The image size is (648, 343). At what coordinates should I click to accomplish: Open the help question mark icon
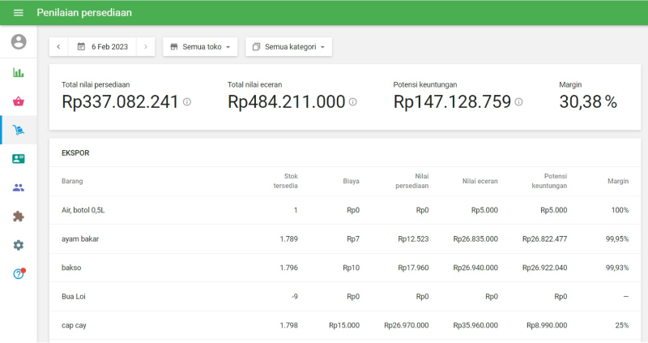[18, 274]
